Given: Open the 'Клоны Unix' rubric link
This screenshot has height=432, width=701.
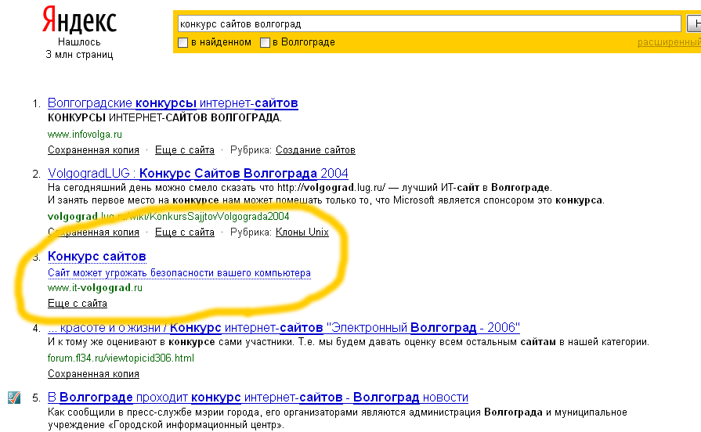Looking at the screenshot, I should click(x=302, y=232).
